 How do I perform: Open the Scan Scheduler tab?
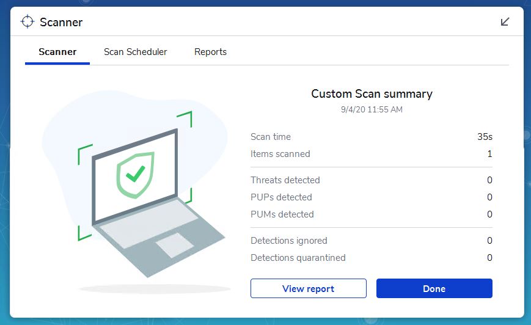[135, 52]
